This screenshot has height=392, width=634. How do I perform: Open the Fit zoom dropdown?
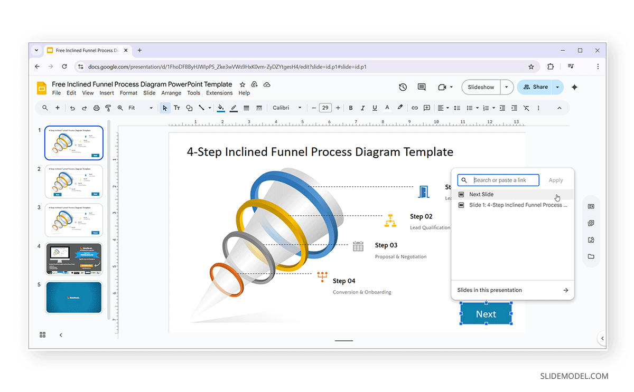141,108
